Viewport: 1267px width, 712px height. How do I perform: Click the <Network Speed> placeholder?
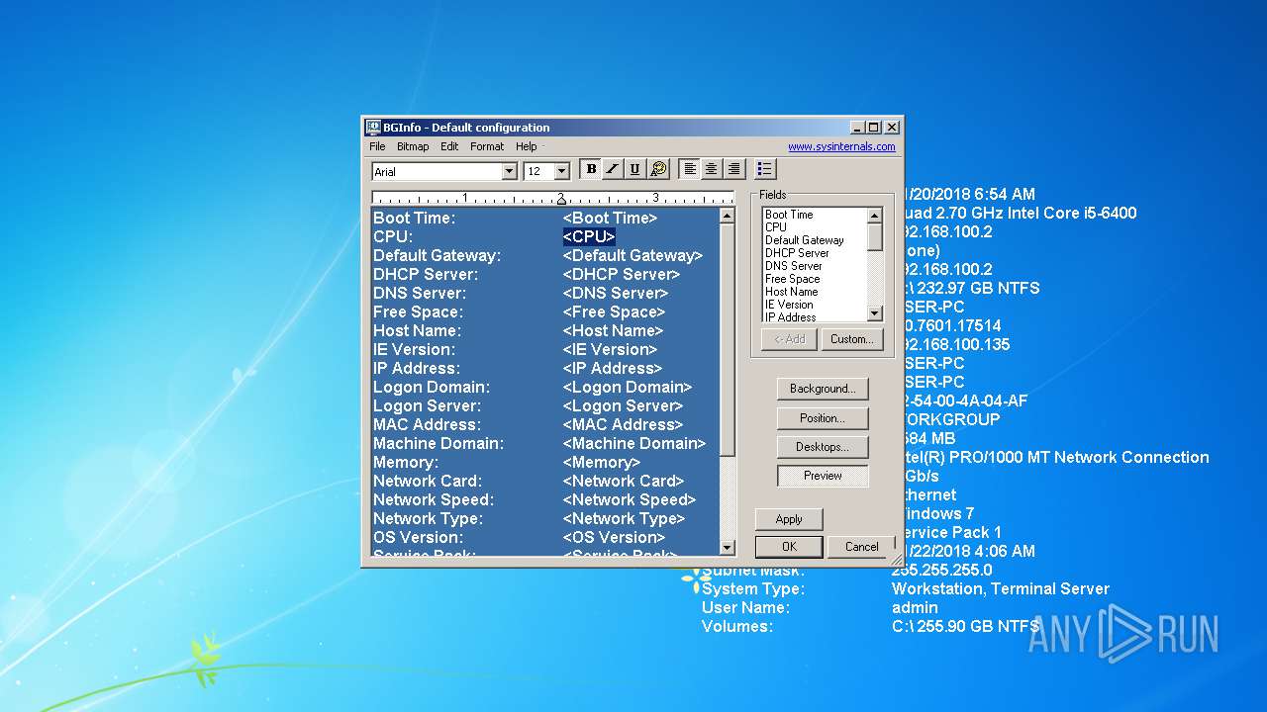[629, 499]
